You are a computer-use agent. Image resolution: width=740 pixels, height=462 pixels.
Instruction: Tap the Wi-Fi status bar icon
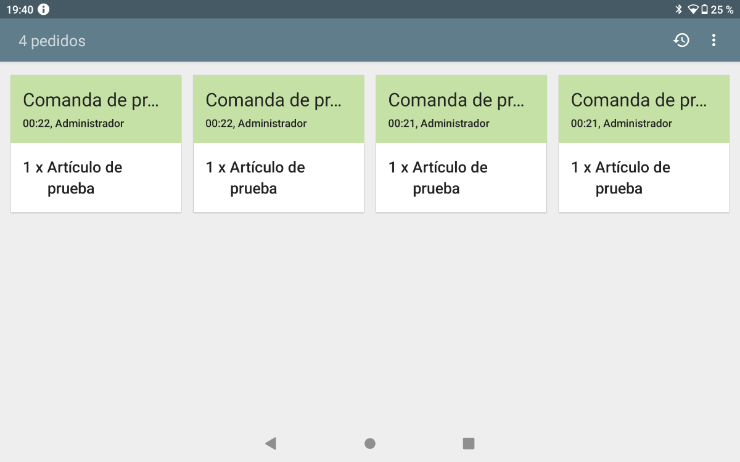tap(693, 9)
